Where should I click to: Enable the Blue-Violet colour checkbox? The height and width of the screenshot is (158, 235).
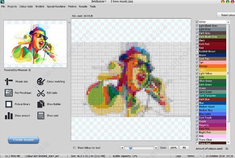click(197, 114)
